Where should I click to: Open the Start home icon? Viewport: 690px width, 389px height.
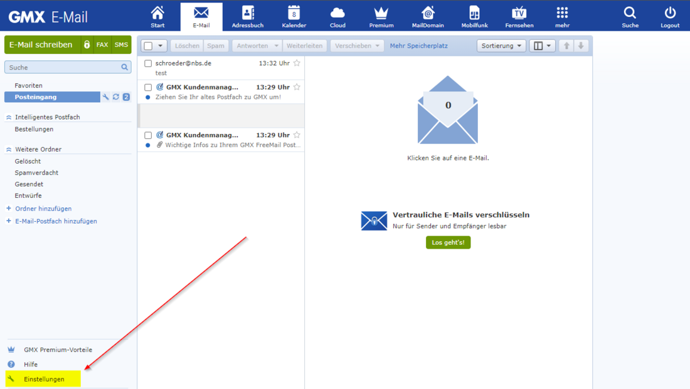(x=157, y=17)
